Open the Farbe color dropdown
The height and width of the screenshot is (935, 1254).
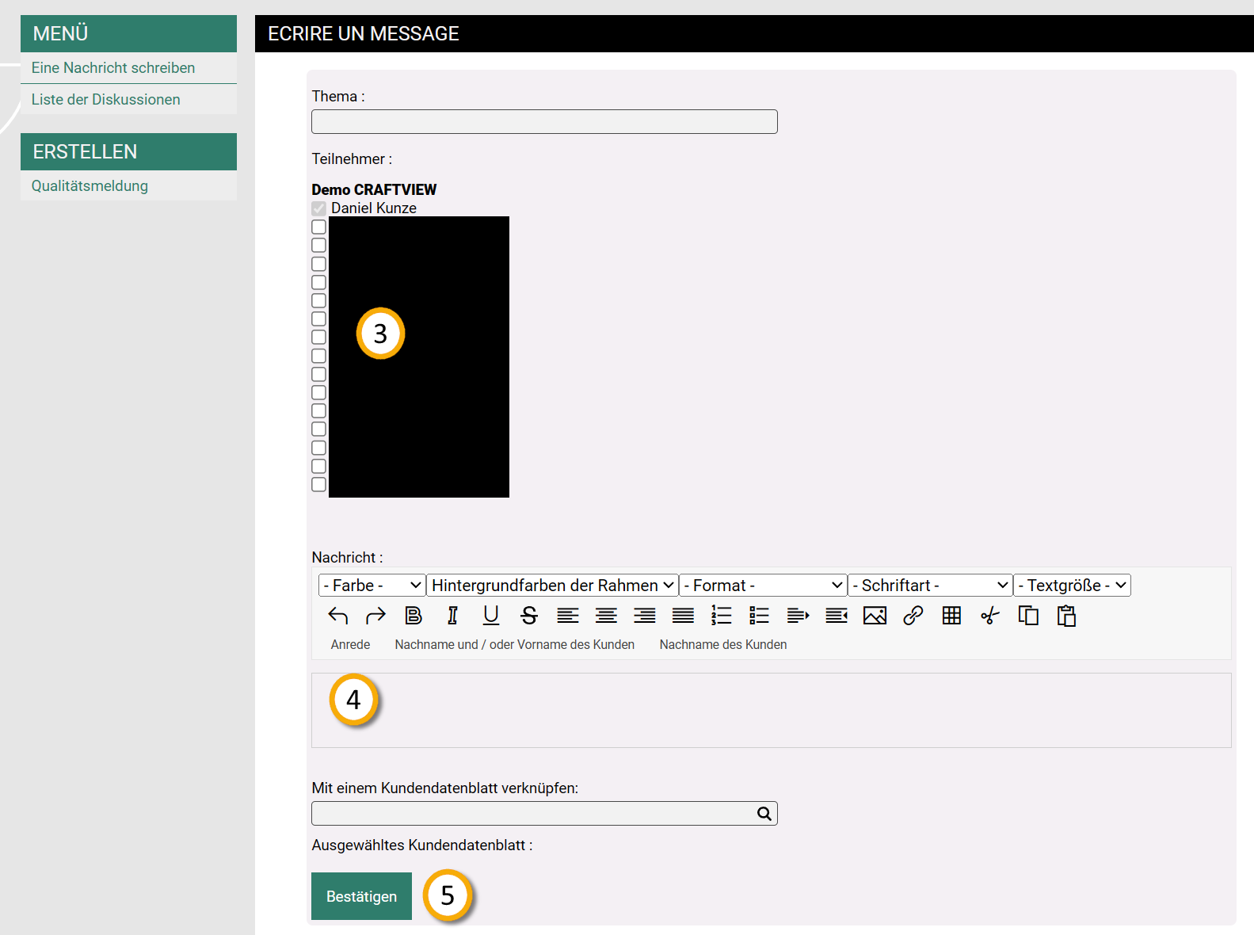point(372,586)
